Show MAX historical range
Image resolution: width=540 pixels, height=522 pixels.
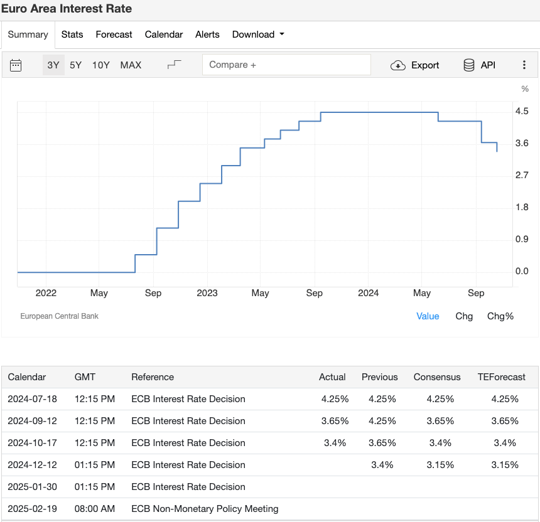[x=131, y=65]
